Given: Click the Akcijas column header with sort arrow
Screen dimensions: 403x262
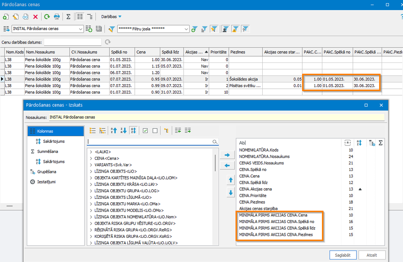Looking at the screenshot, I should (196, 52).
